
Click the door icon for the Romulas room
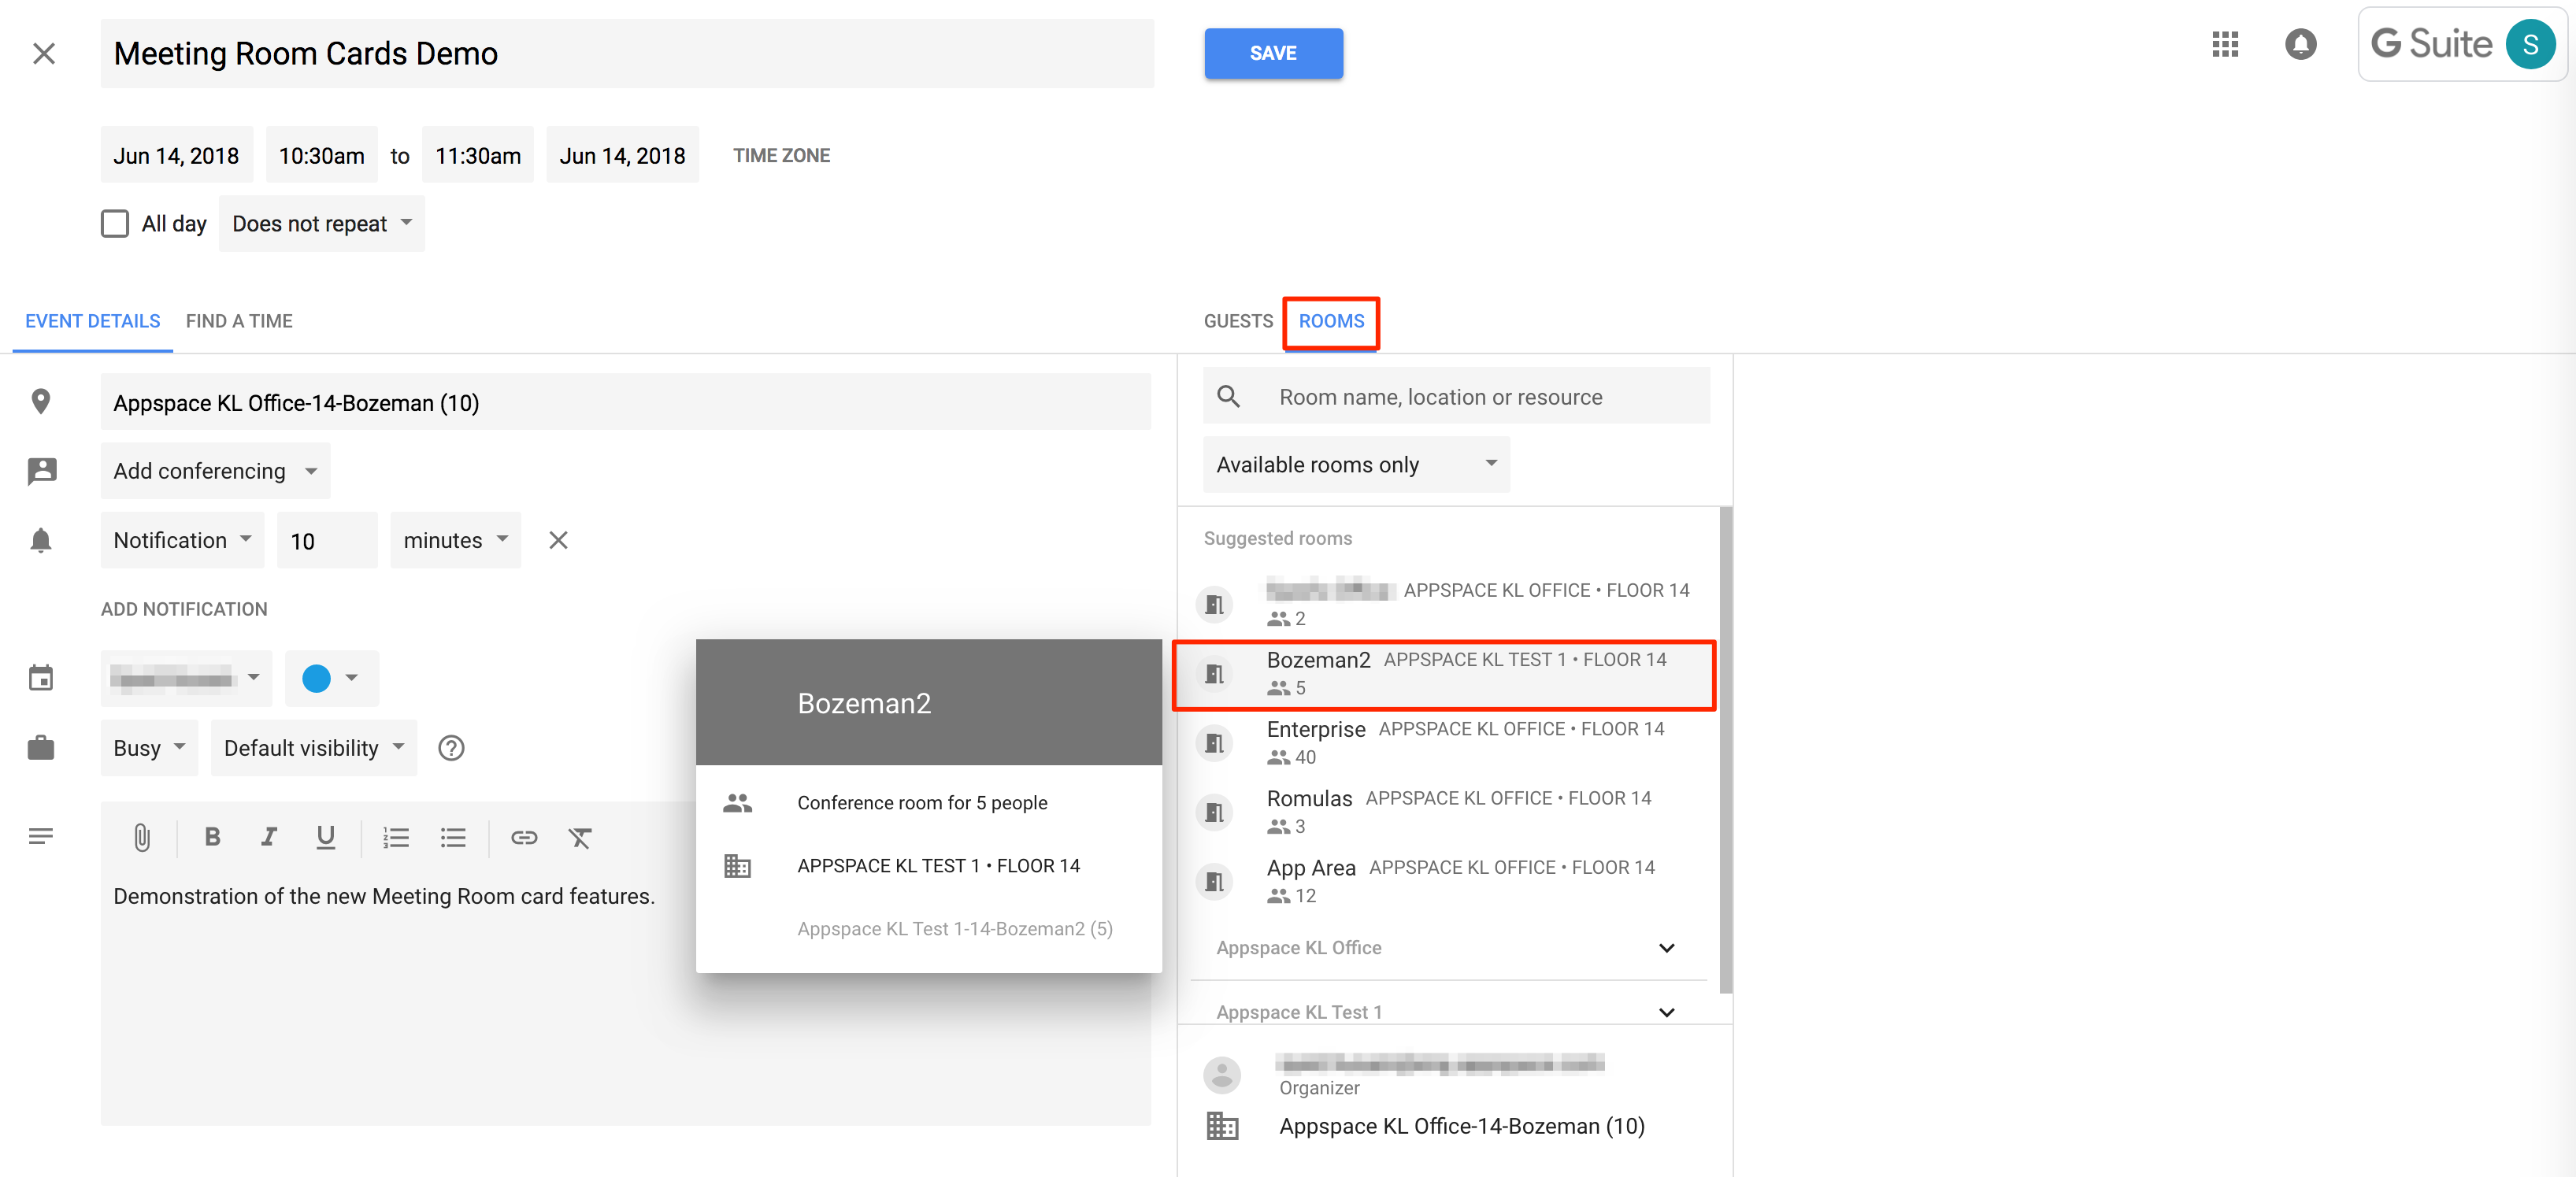(1214, 812)
